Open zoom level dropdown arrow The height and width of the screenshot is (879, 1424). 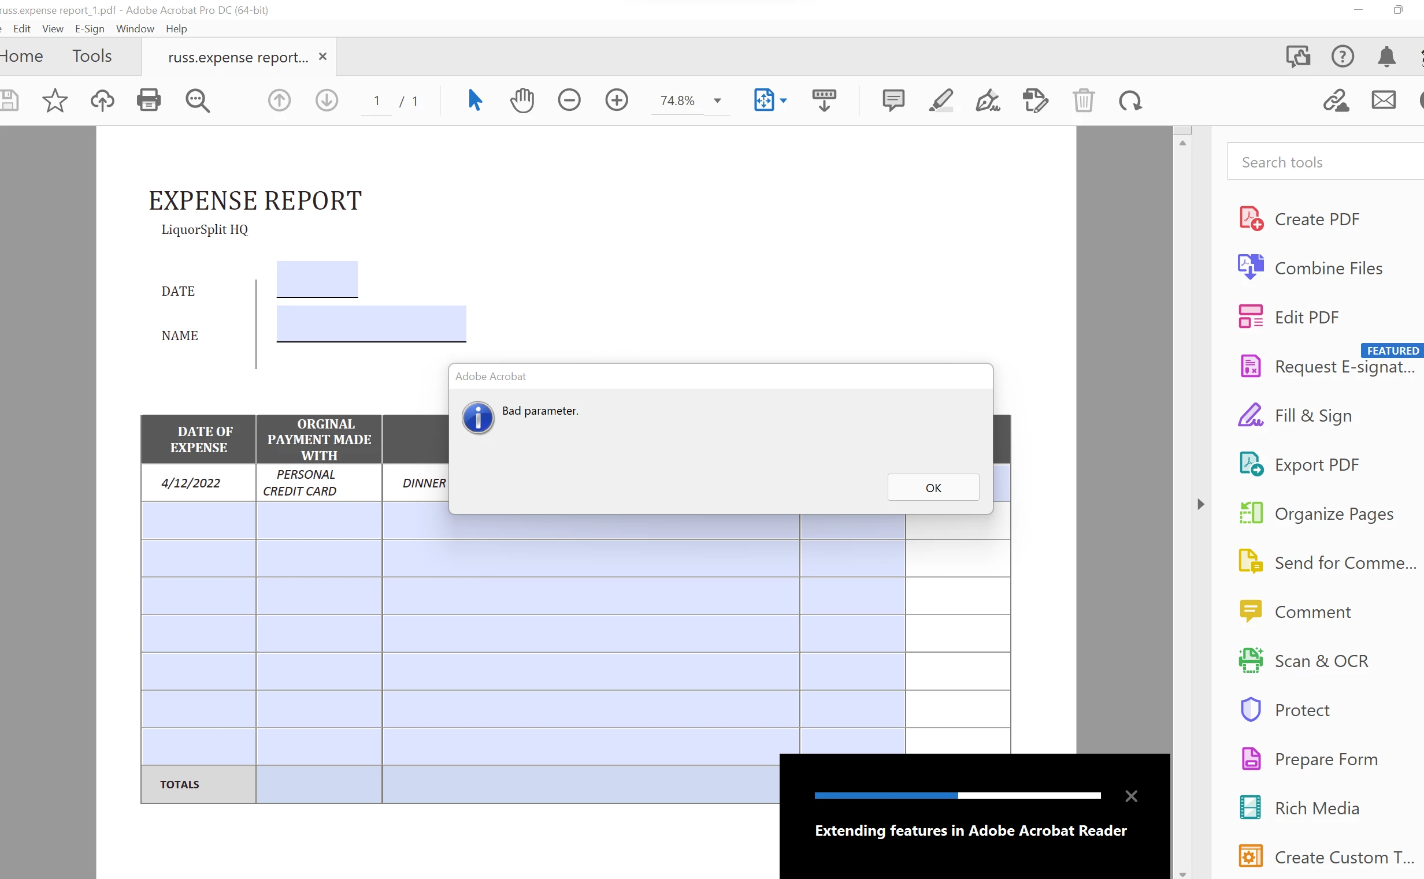coord(717,100)
